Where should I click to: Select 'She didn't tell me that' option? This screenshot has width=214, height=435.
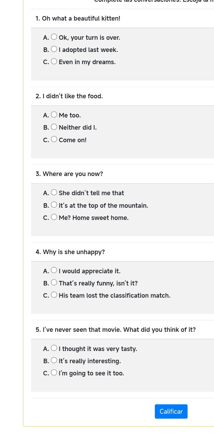[54, 192]
